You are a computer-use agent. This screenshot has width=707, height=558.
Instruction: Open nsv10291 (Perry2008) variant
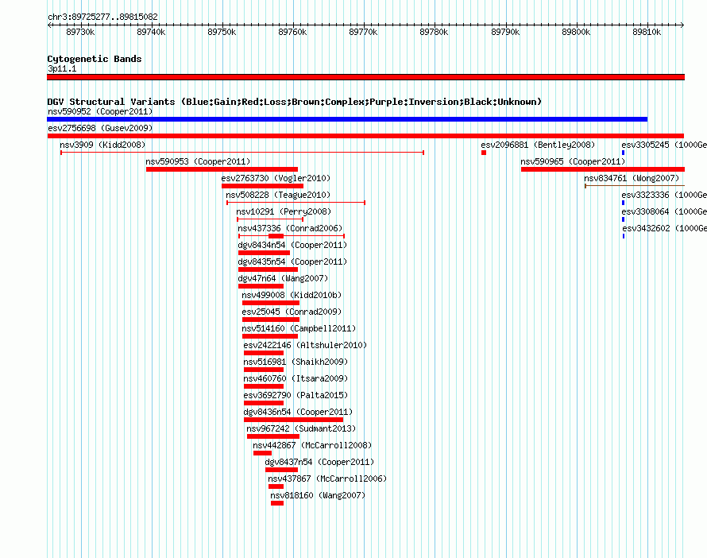click(x=284, y=211)
